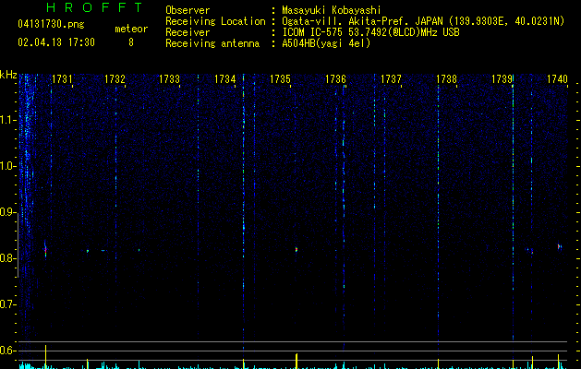The width and height of the screenshot is (581, 369).
Task: Click the 0.9 kHz axis label
Action: click(6, 212)
